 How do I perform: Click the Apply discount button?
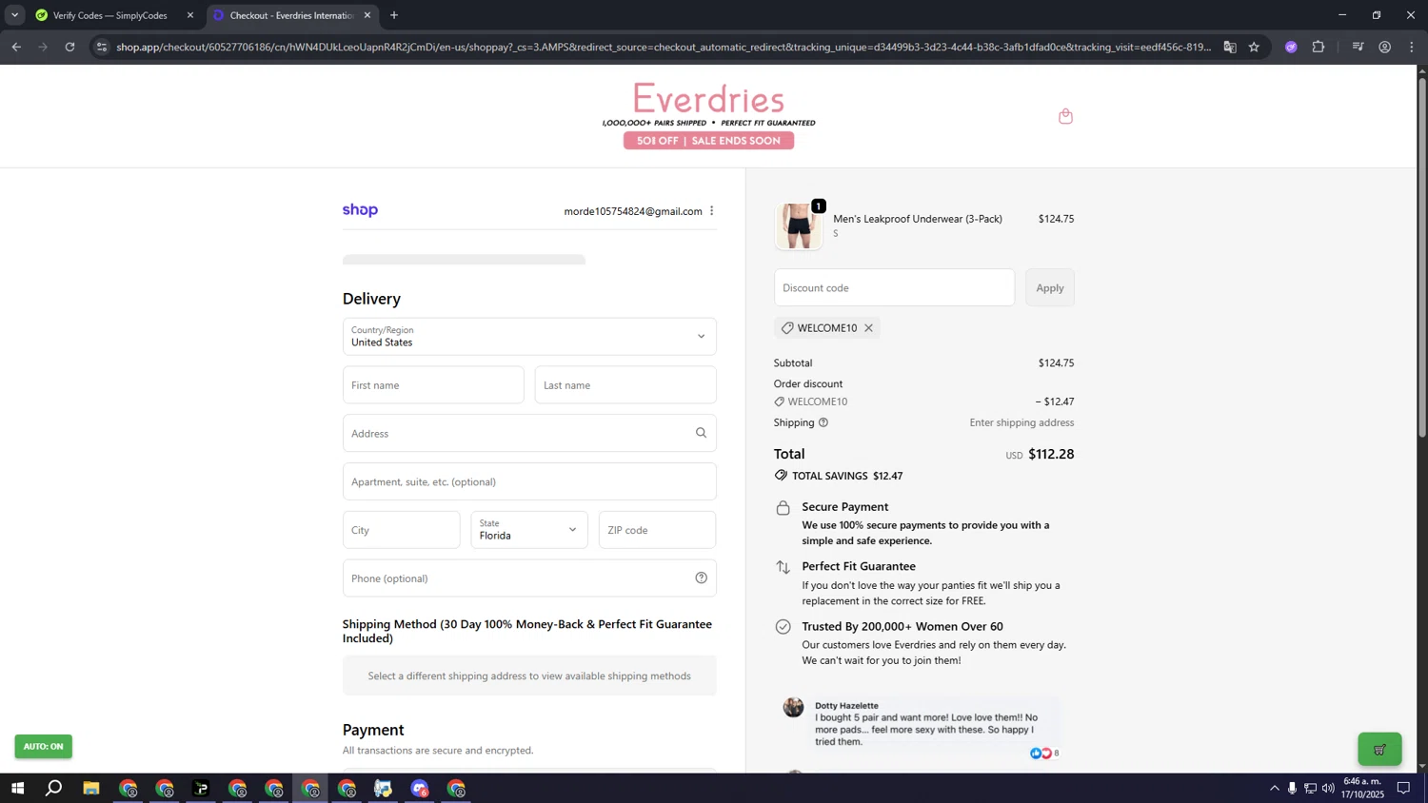coord(1050,287)
